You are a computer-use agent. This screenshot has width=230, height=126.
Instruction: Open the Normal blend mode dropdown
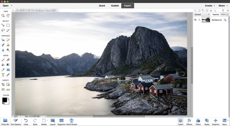click(x=202, y=14)
